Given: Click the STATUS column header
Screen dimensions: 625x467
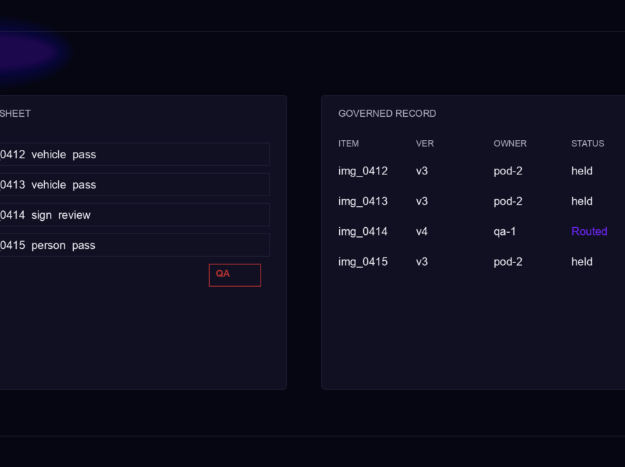Looking at the screenshot, I should pyautogui.click(x=588, y=143).
